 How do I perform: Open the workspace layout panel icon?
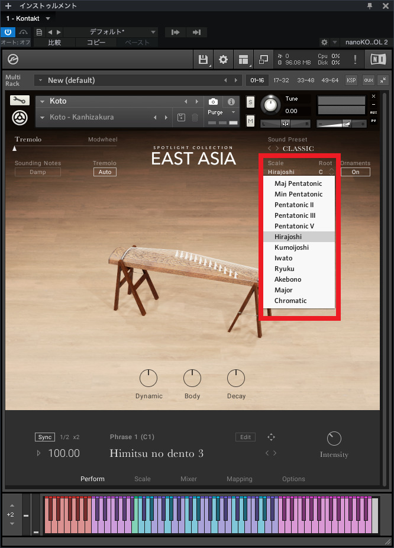point(244,59)
